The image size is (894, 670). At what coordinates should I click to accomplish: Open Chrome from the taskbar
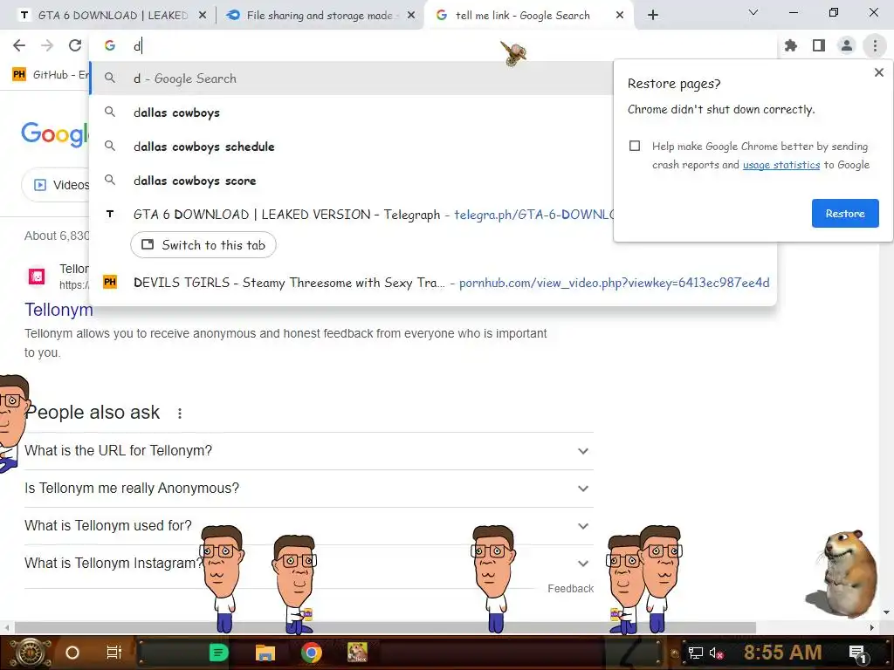[x=312, y=653]
